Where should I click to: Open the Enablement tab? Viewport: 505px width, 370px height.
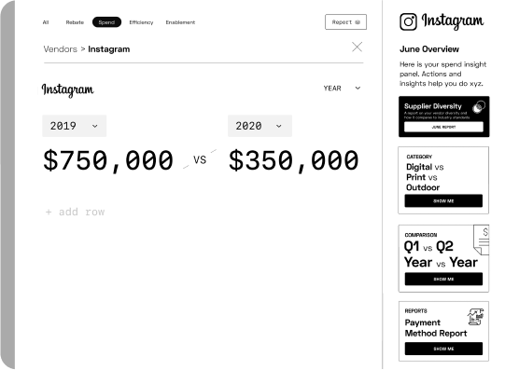pyautogui.click(x=180, y=22)
